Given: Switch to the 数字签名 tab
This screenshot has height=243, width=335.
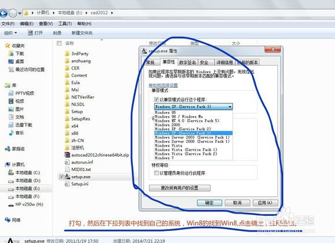Looking at the screenshot, I should pyautogui.click(x=187, y=62).
